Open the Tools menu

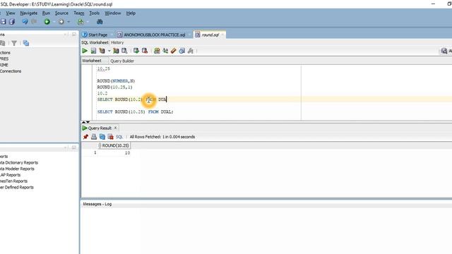coord(94,13)
